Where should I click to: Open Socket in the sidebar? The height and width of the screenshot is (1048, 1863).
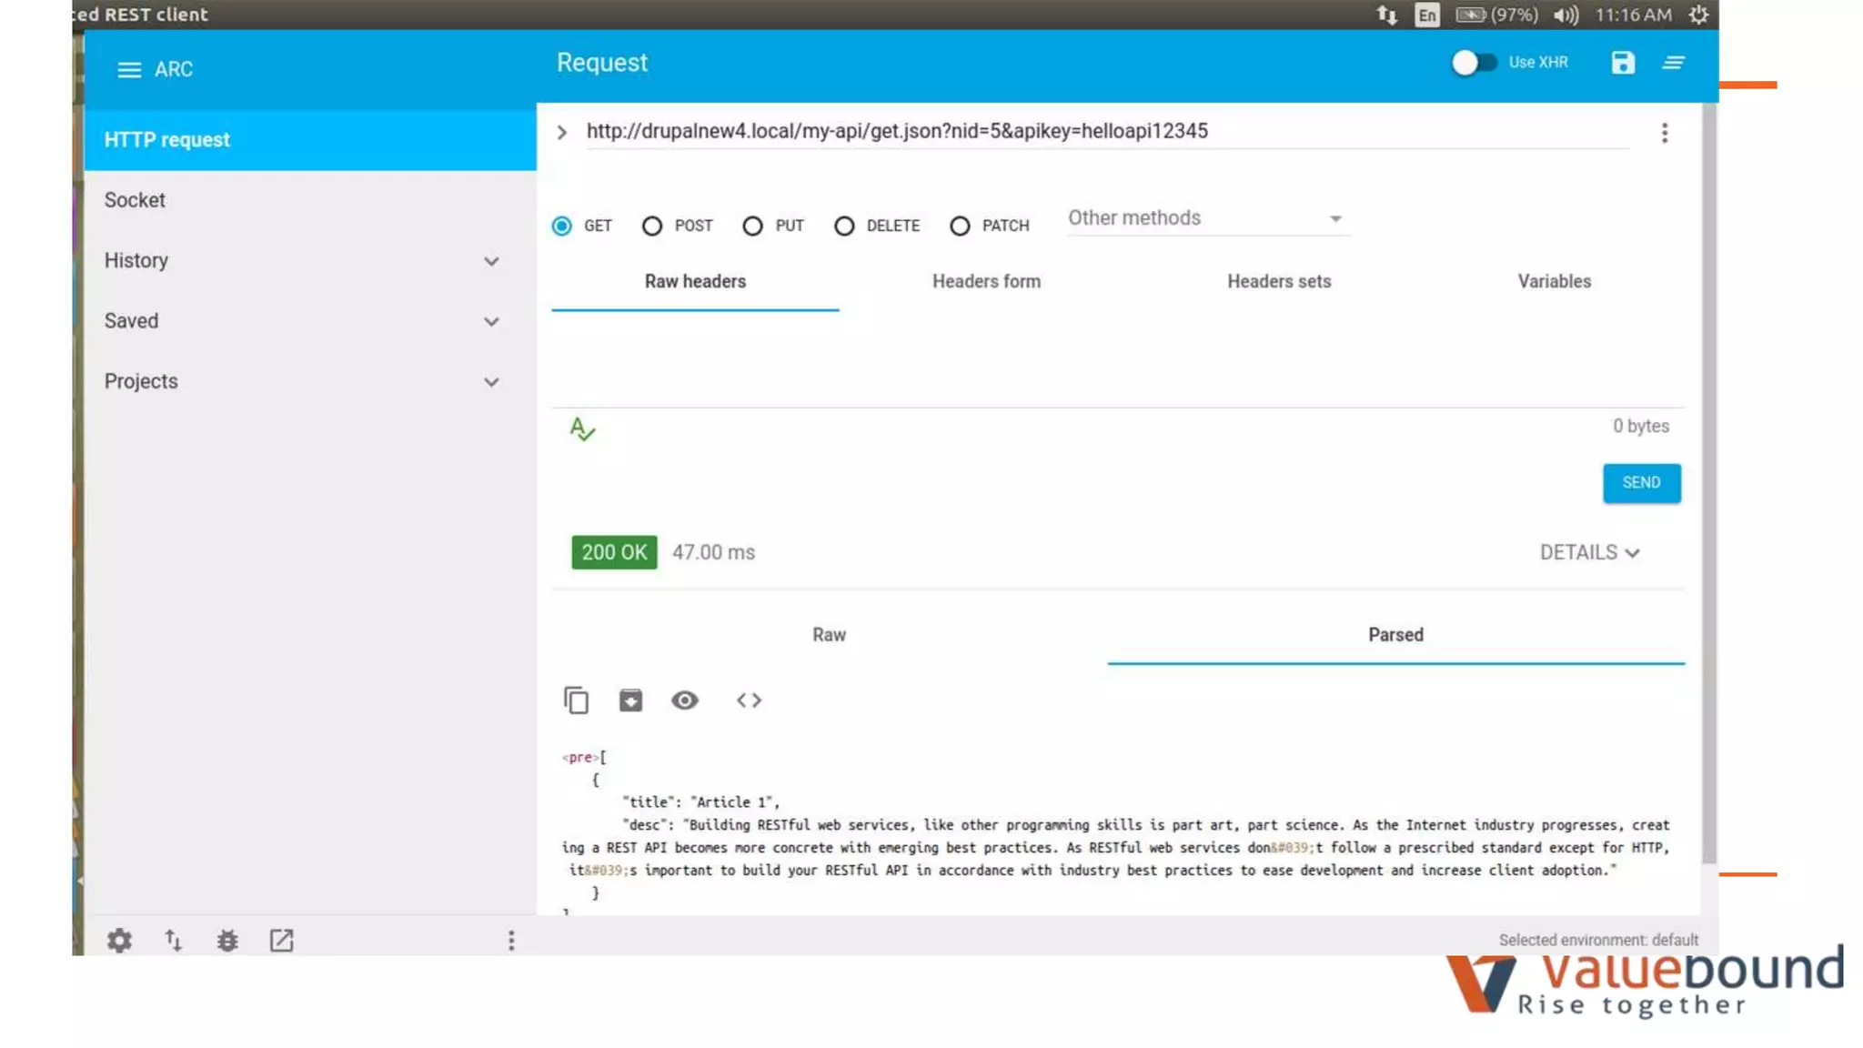pyautogui.click(x=135, y=200)
